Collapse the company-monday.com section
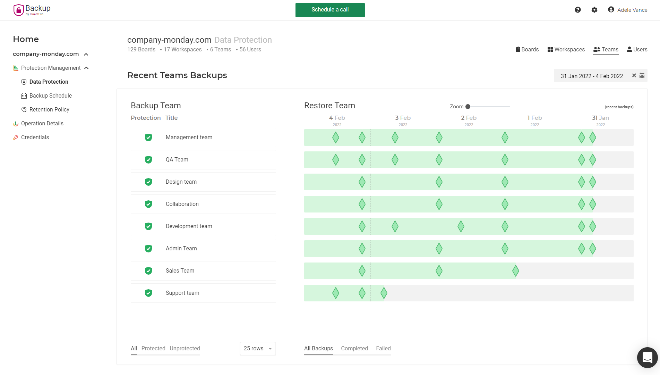 click(86, 54)
